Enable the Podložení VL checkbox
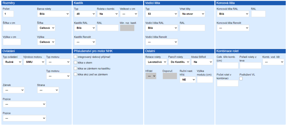Image resolution: width=287 pixels, height=125 pixels. pos(241,78)
